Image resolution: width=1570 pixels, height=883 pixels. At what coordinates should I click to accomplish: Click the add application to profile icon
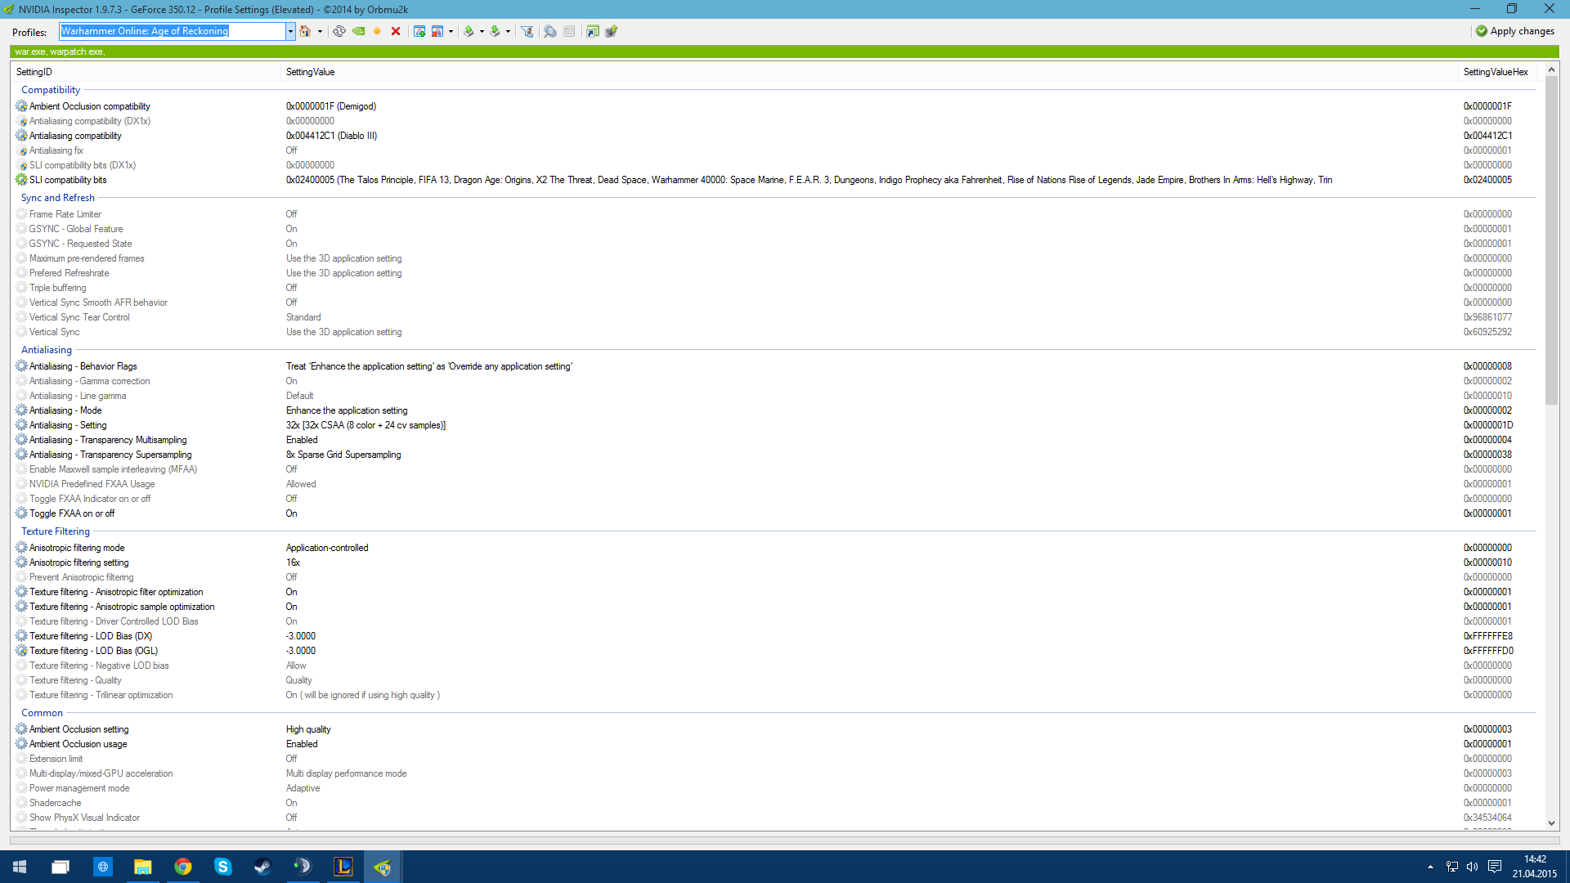click(419, 31)
